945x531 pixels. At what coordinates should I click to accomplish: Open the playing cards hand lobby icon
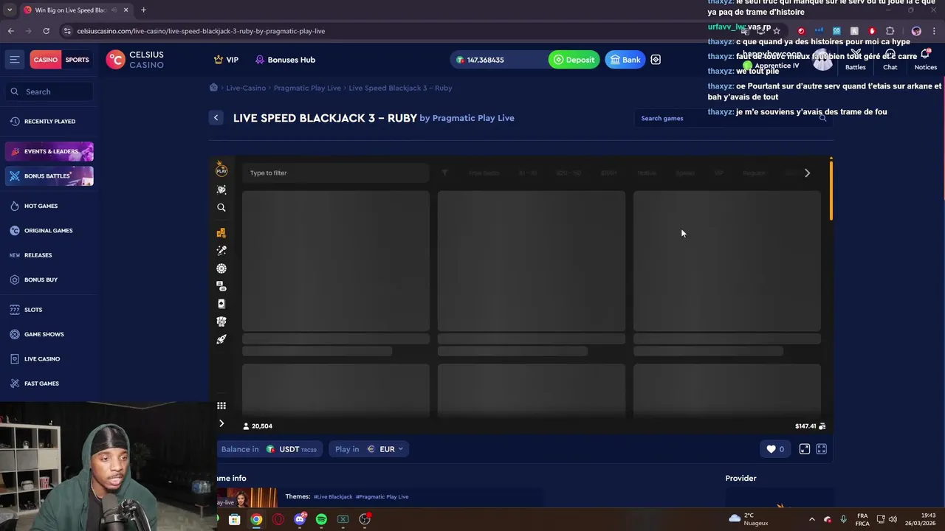coord(221,322)
